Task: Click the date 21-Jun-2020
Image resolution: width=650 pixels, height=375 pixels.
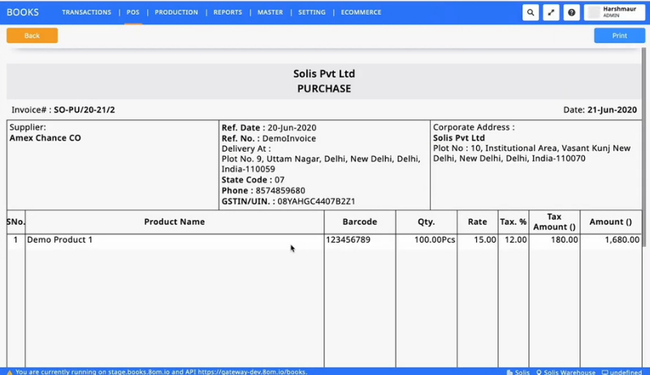Action: click(612, 110)
